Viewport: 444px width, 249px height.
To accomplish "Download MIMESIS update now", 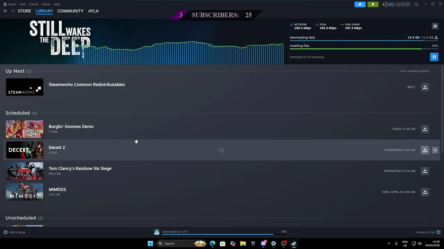I will point(425,192).
